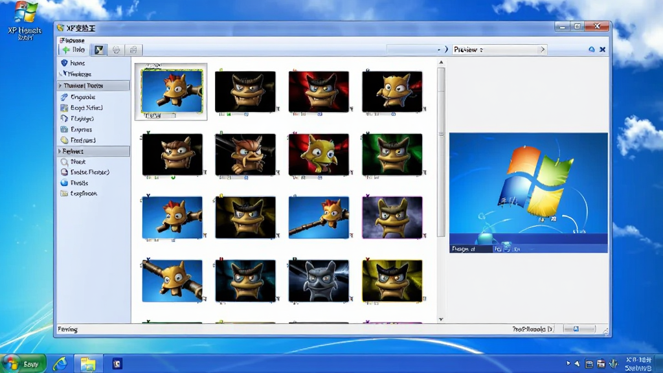Open the Start button on the taskbar
663x373 pixels.
pyautogui.click(x=23, y=364)
